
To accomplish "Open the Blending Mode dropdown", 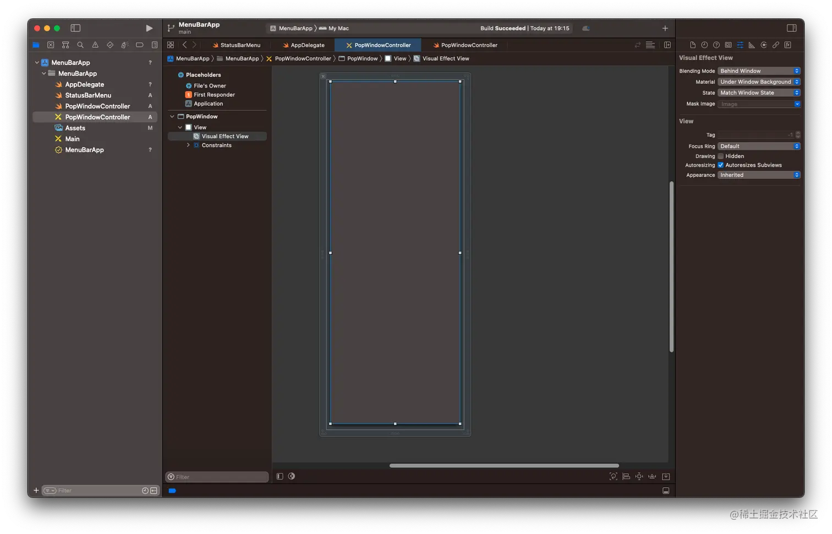I will click(x=759, y=71).
